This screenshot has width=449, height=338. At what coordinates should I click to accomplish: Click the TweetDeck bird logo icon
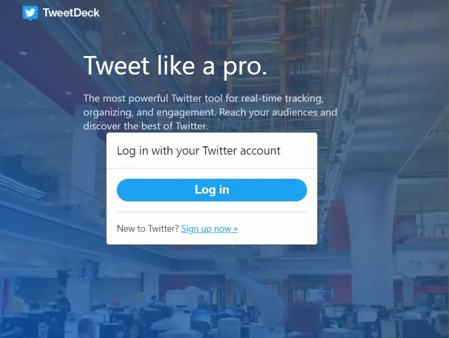point(30,13)
